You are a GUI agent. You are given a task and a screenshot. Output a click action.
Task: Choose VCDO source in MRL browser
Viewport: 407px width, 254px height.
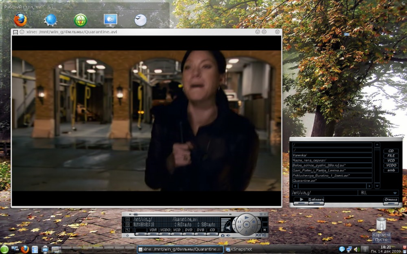click(x=391, y=165)
